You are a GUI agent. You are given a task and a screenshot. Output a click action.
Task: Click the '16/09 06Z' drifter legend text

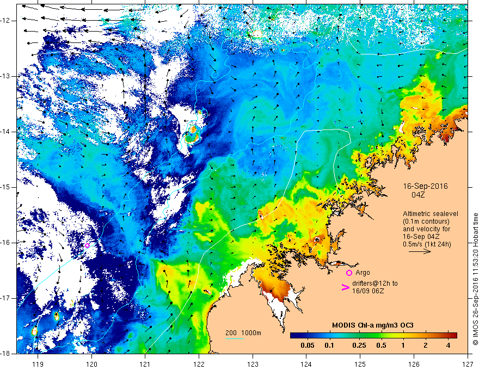[x=368, y=291]
